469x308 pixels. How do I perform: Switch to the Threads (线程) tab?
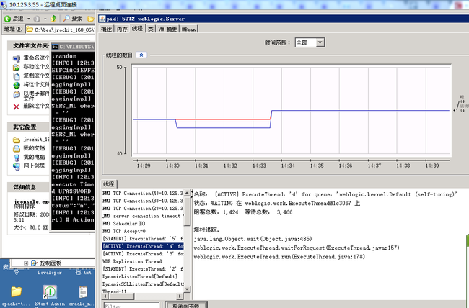[x=137, y=28]
